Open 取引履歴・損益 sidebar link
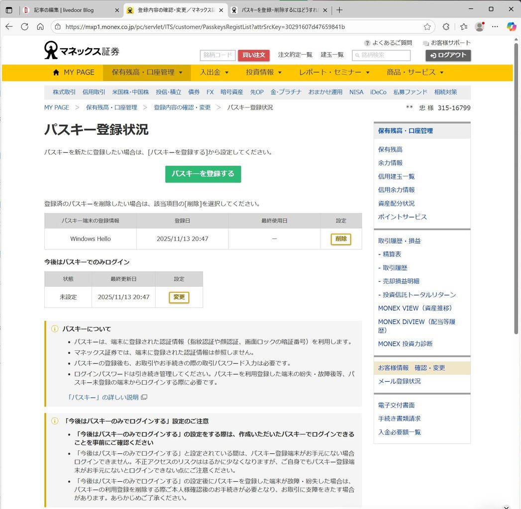Screen dimensions: 521x509 pyautogui.click(x=400, y=241)
